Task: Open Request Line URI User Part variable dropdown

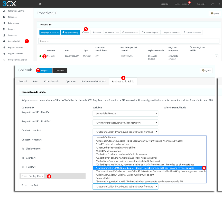Action: pyautogui.click(x=125, y=114)
